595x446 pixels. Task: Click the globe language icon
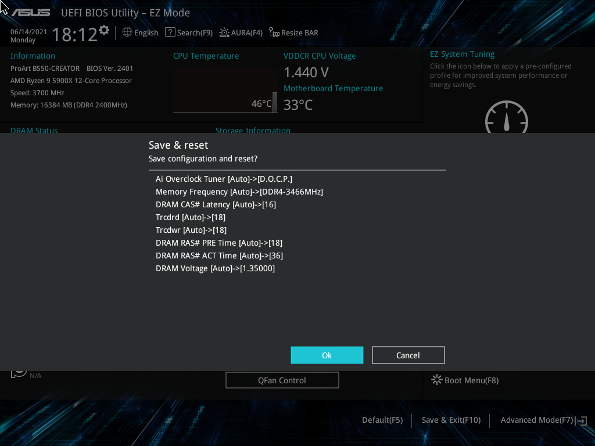pyautogui.click(x=127, y=33)
